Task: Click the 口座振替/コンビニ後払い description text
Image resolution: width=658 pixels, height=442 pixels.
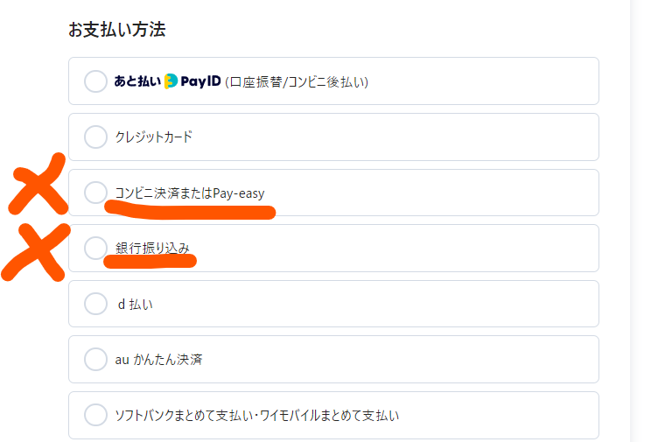Action: coord(297,82)
